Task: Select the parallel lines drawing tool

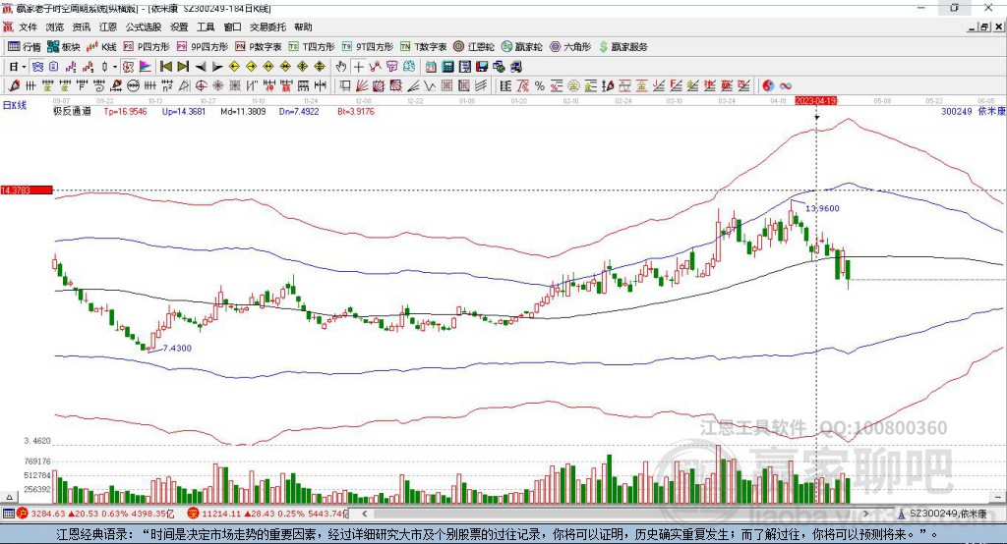Action: [x=480, y=85]
